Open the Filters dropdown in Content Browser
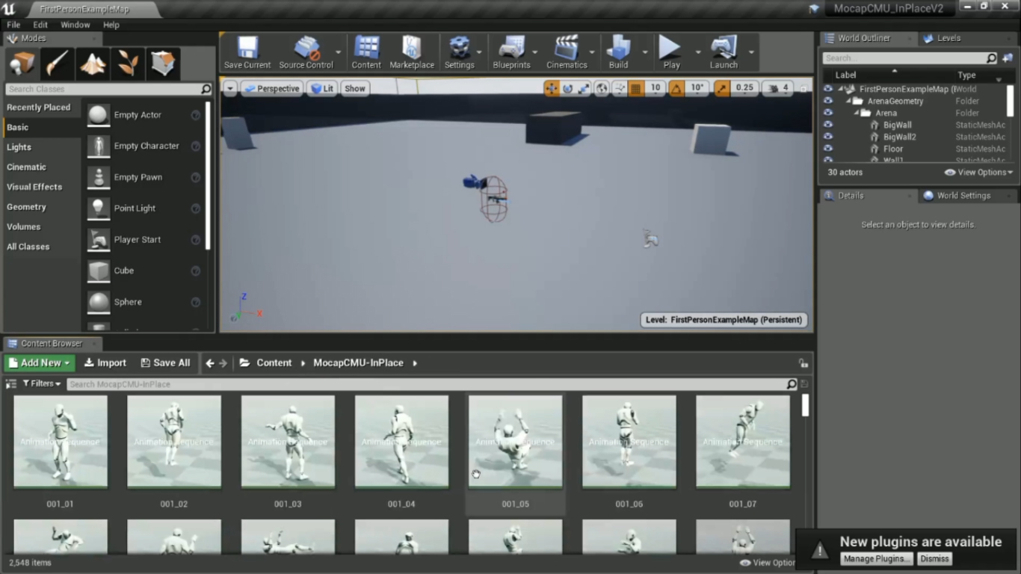The image size is (1021, 574). (x=42, y=383)
